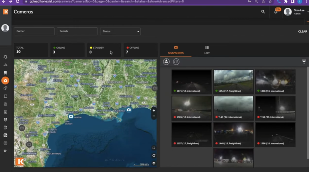The image size is (309, 172).
Task: Open the map layers icon
Action: pyautogui.click(x=154, y=163)
